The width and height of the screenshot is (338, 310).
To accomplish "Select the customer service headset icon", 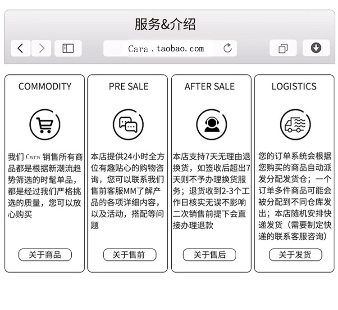I will click(x=212, y=125).
